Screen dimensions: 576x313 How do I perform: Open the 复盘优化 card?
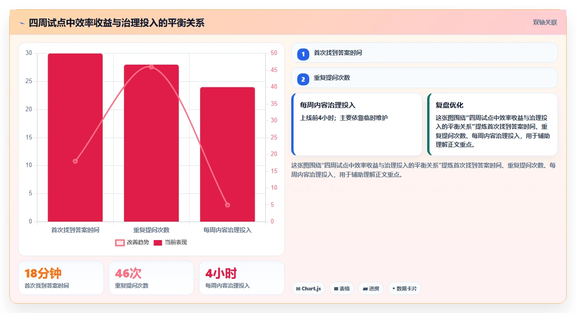[492, 125]
